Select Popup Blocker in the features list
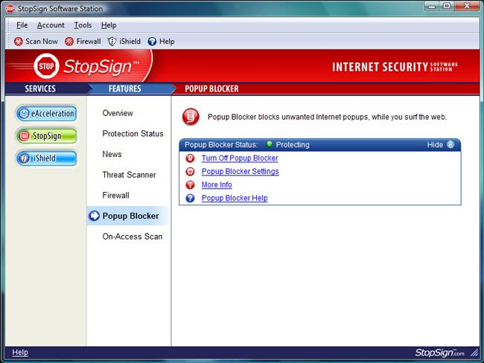Viewport: 484px width, 363px height. tap(130, 216)
